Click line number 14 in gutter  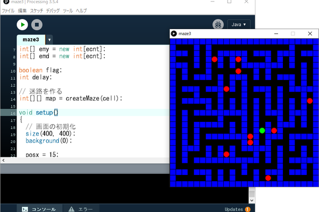point(13,100)
